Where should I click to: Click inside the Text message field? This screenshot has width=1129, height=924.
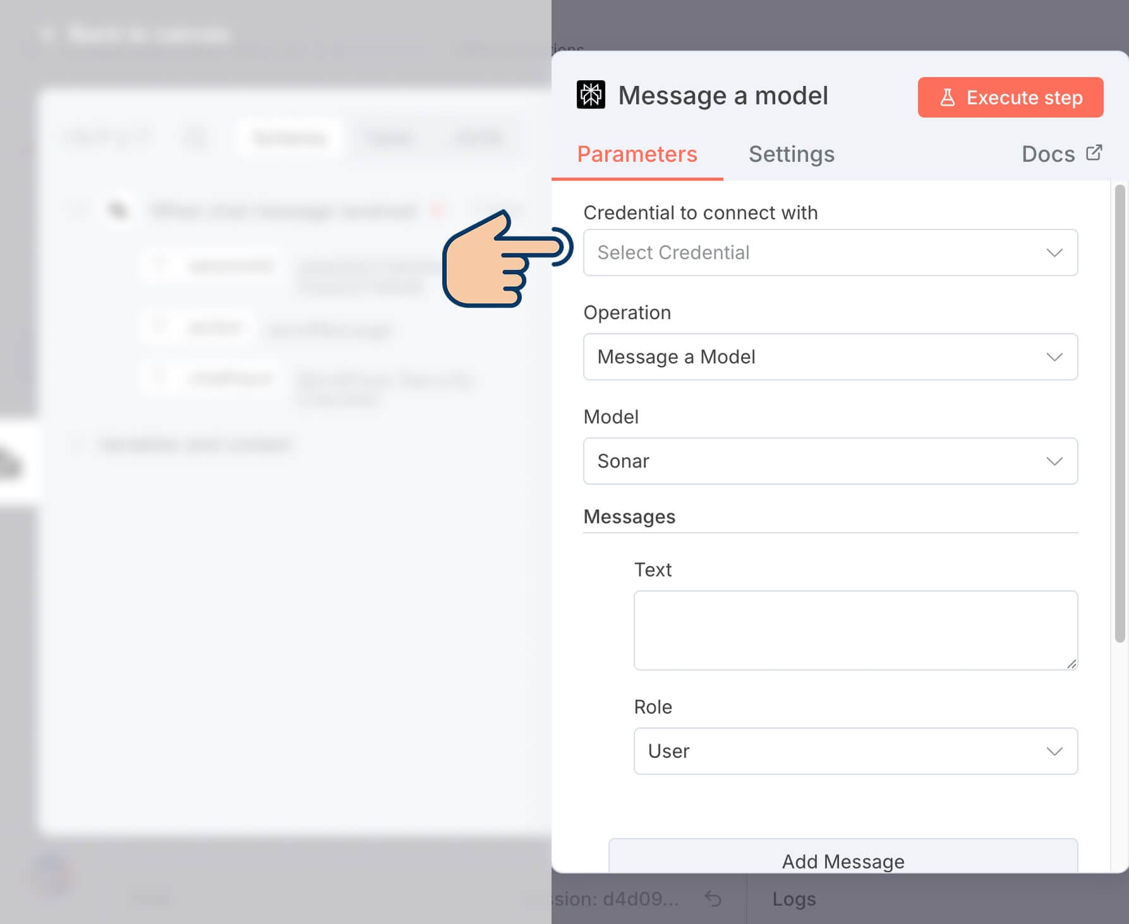coord(855,629)
